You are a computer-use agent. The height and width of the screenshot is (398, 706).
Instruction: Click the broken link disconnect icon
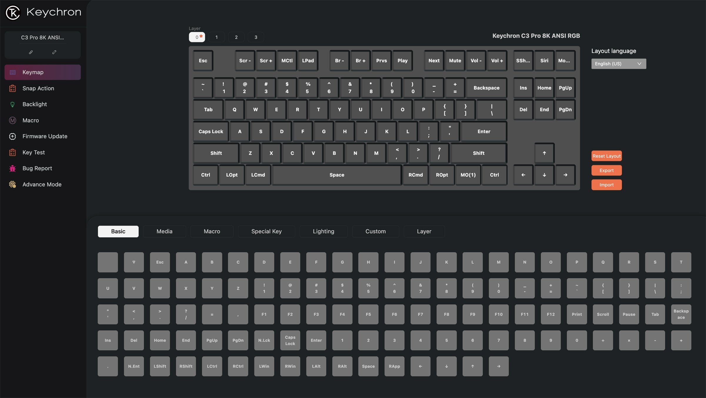click(x=54, y=52)
